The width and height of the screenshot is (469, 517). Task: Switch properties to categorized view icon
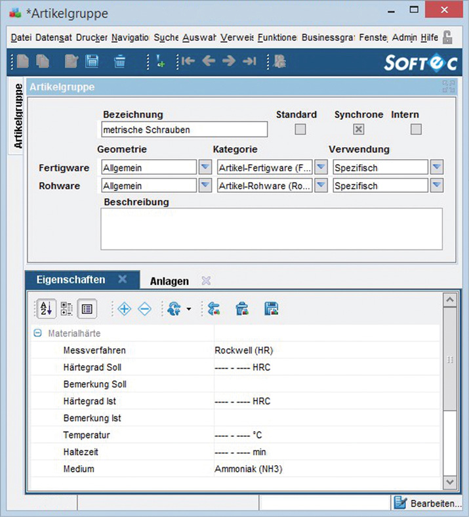tap(66, 309)
